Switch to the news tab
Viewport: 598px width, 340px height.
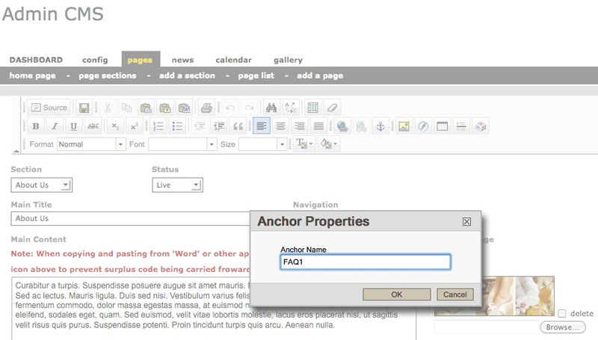(x=182, y=60)
